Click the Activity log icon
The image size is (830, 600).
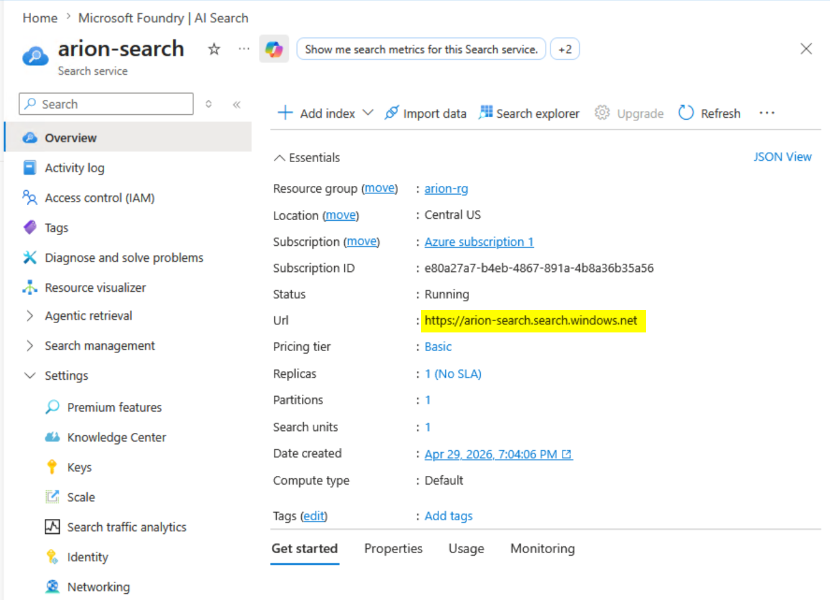click(x=29, y=168)
